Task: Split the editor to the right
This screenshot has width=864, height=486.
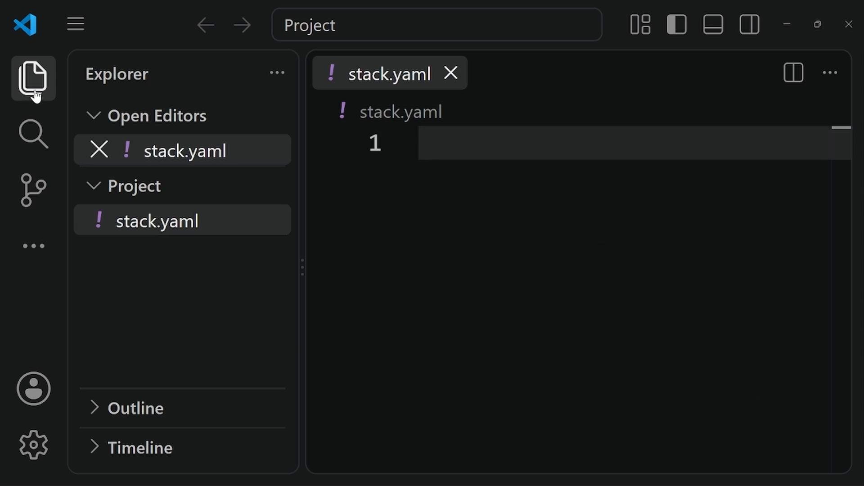Action: pyautogui.click(x=793, y=72)
